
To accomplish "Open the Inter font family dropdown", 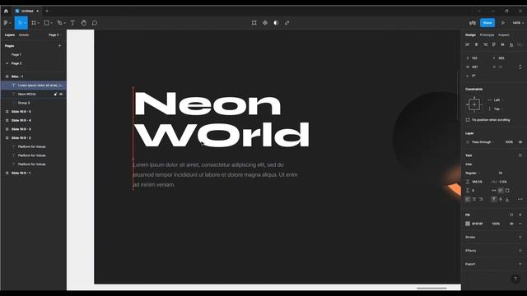I will pyautogui.click(x=469, y=164).
